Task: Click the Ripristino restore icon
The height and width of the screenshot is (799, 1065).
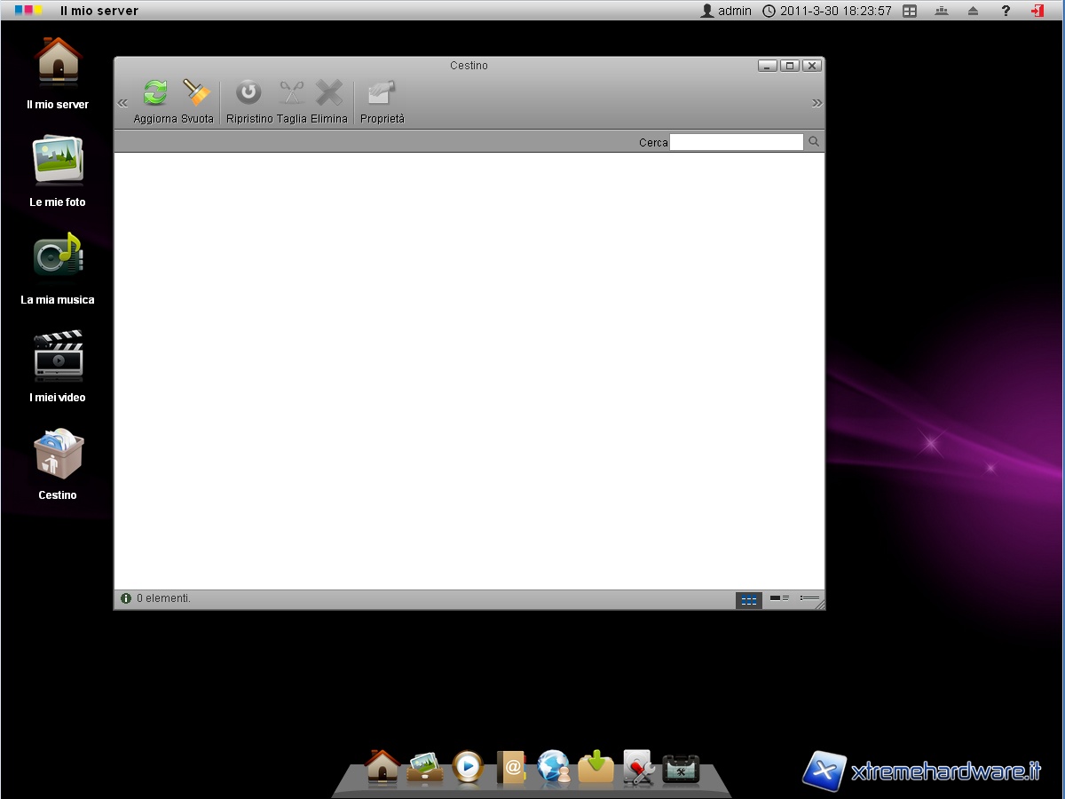Action: [x=248, y=93]
